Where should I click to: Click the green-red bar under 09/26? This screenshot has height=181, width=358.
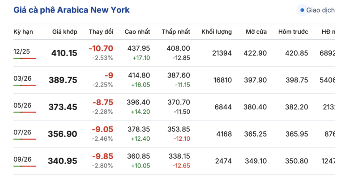[25, 166]
